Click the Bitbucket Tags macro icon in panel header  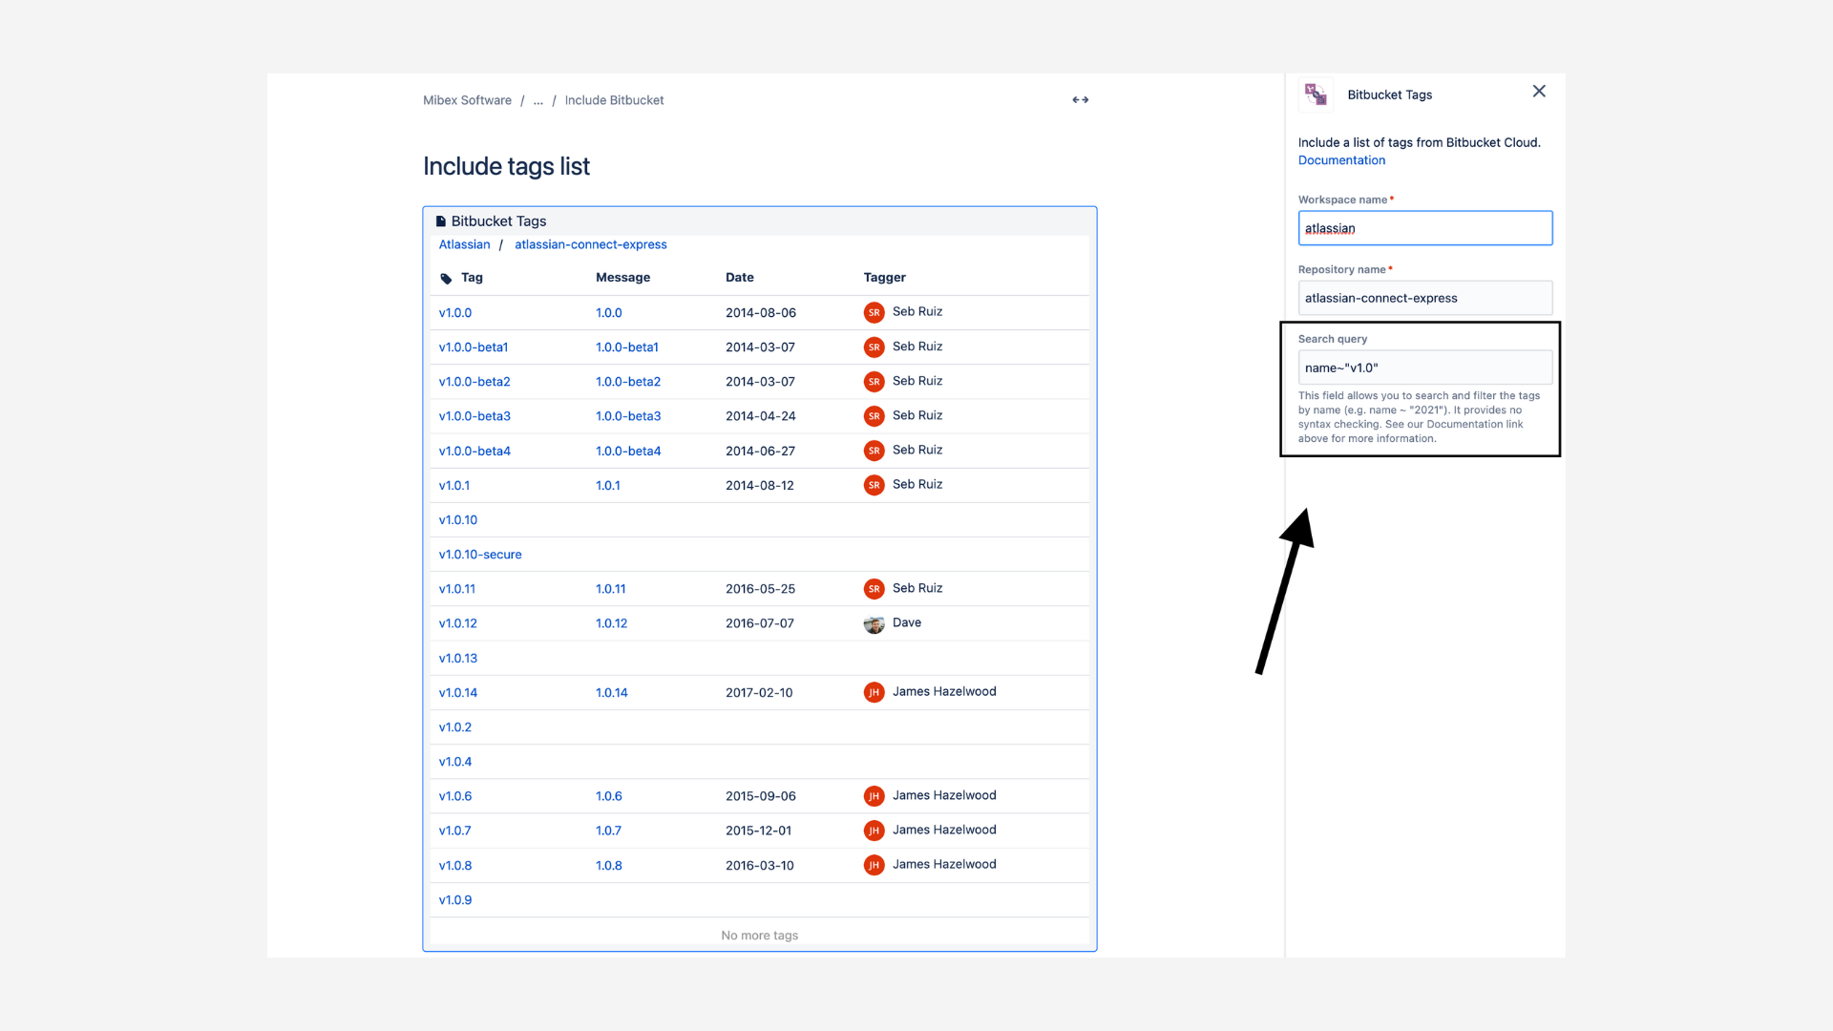click(1316, 95)
